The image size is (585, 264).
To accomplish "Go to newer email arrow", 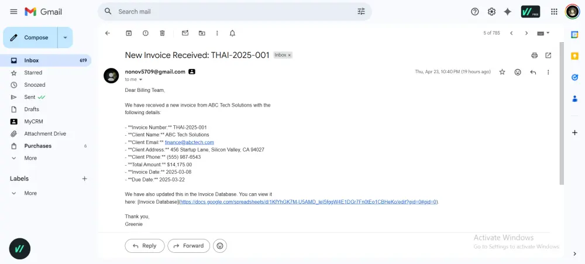I will pos(511,33).
